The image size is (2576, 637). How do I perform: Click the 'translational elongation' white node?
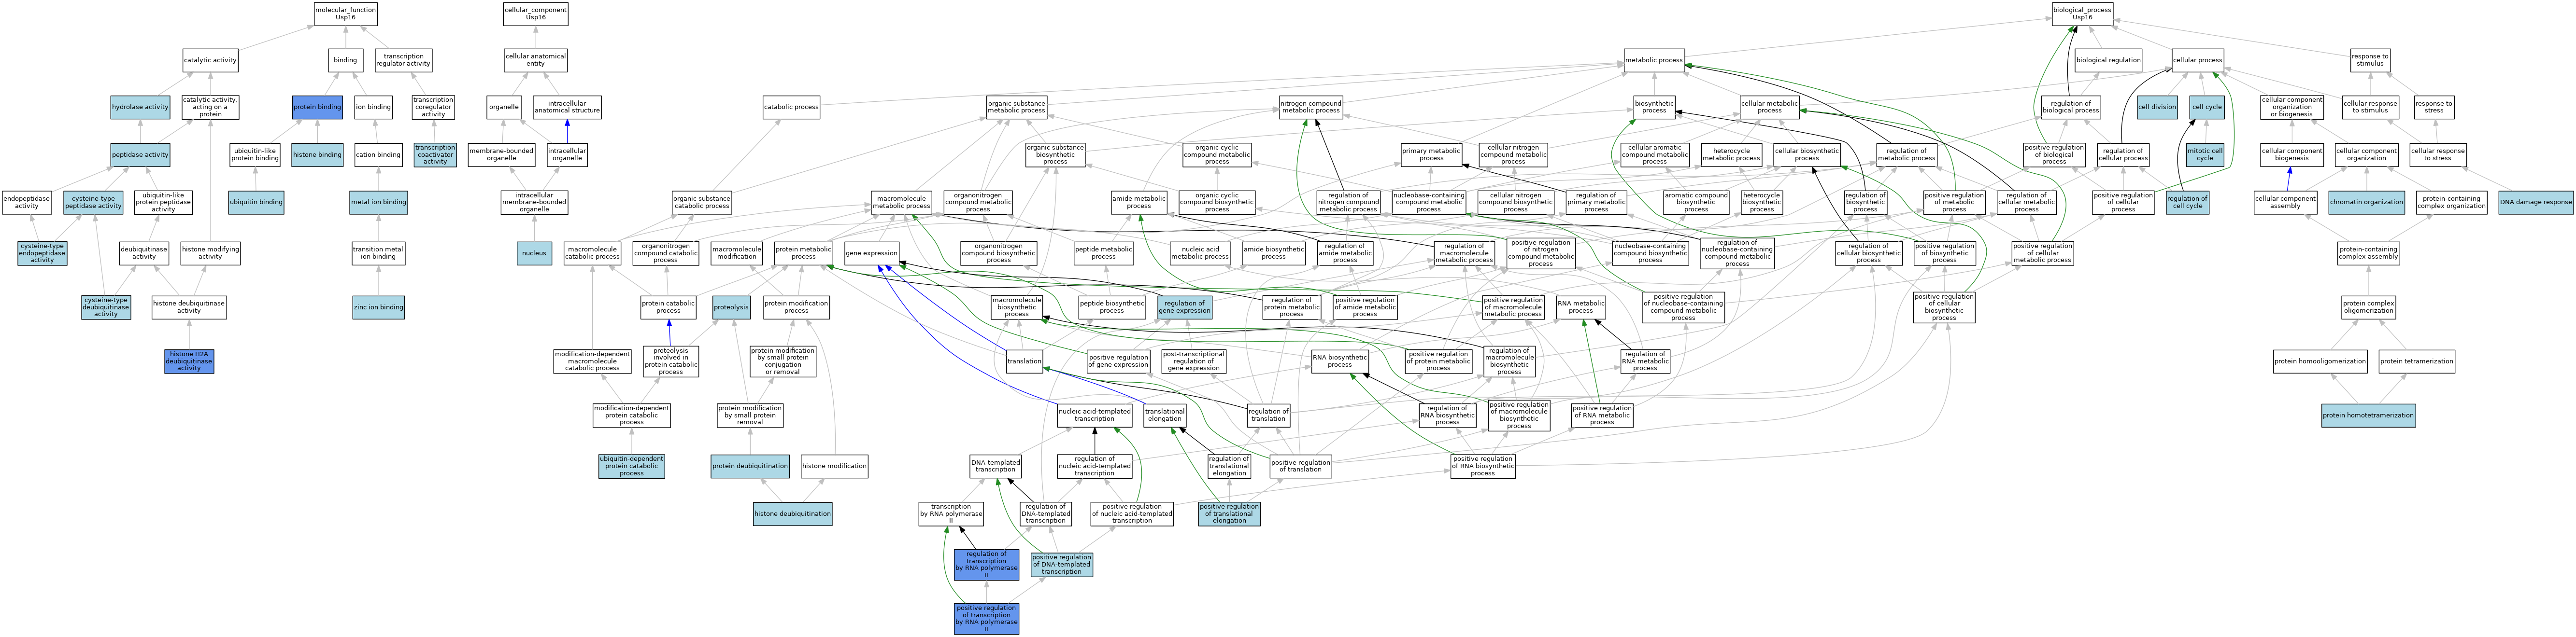pyautogui.click(x=1165, y=415)
